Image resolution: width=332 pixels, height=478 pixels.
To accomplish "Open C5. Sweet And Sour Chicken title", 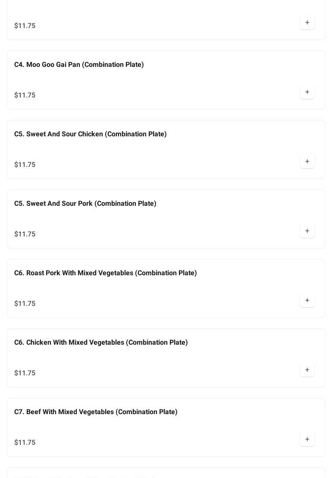I will coord(91,134).
